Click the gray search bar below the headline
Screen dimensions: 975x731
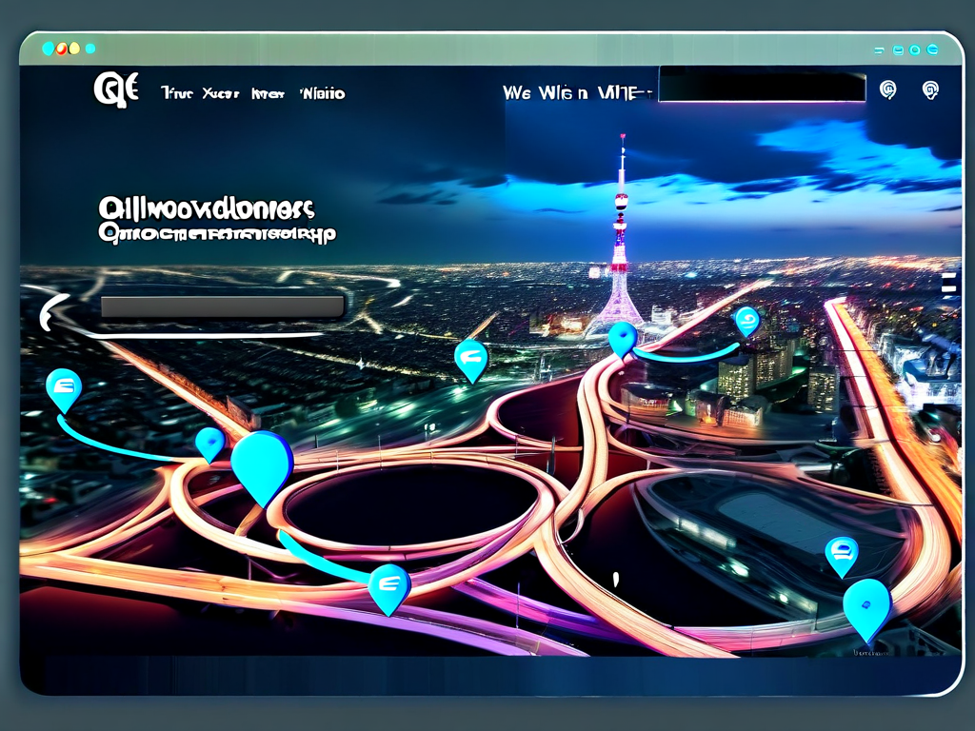tap(222, 306)
